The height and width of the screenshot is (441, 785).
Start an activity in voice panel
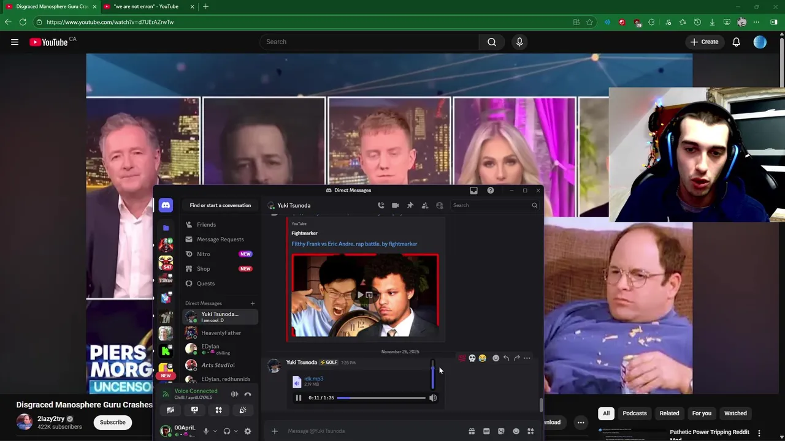pyautogui.click(x=218, y=410)
